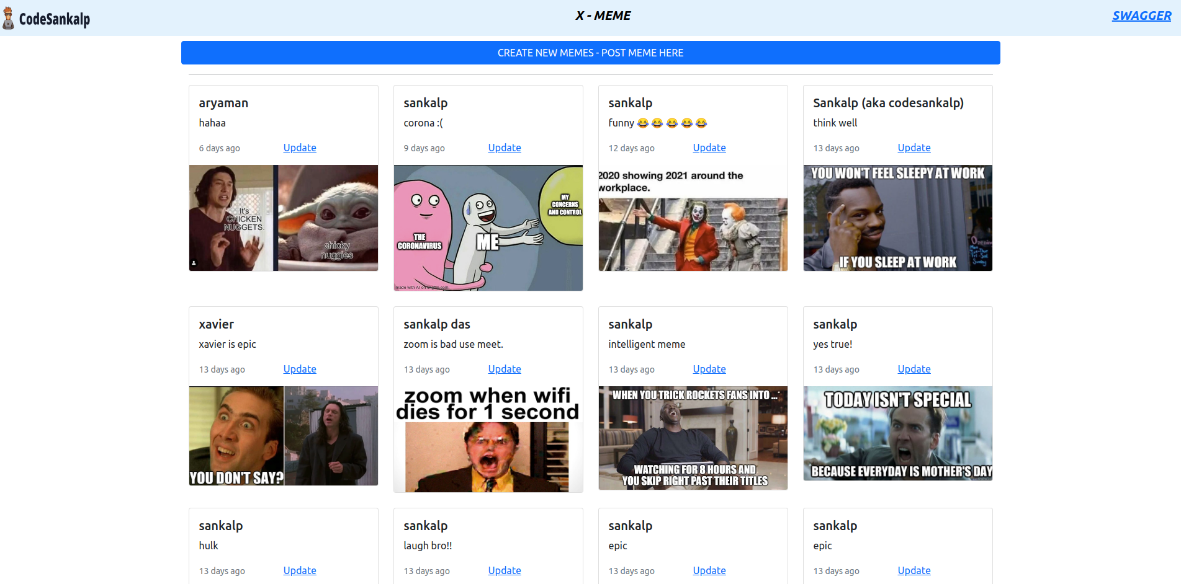
Task: Update the yes true! meme
Action: 914,369
